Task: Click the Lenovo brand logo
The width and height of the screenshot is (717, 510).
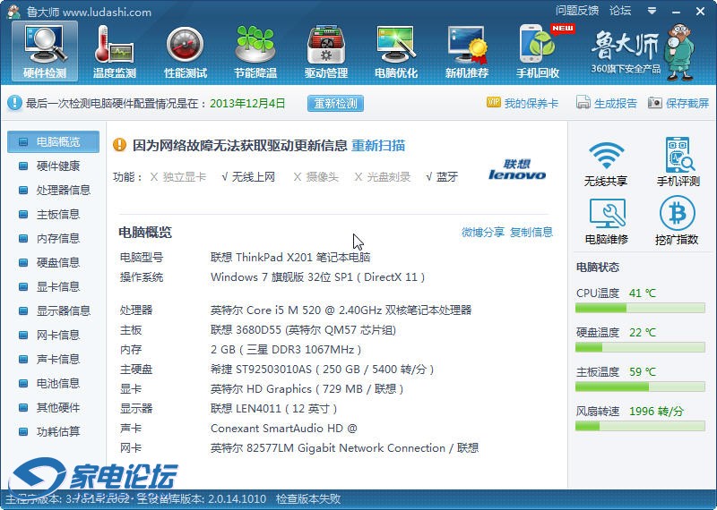Action: 517,169
